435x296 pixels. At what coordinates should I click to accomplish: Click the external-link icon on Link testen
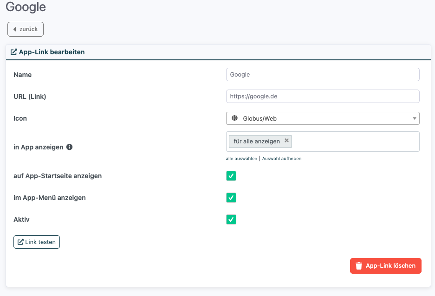coord(20,242)
